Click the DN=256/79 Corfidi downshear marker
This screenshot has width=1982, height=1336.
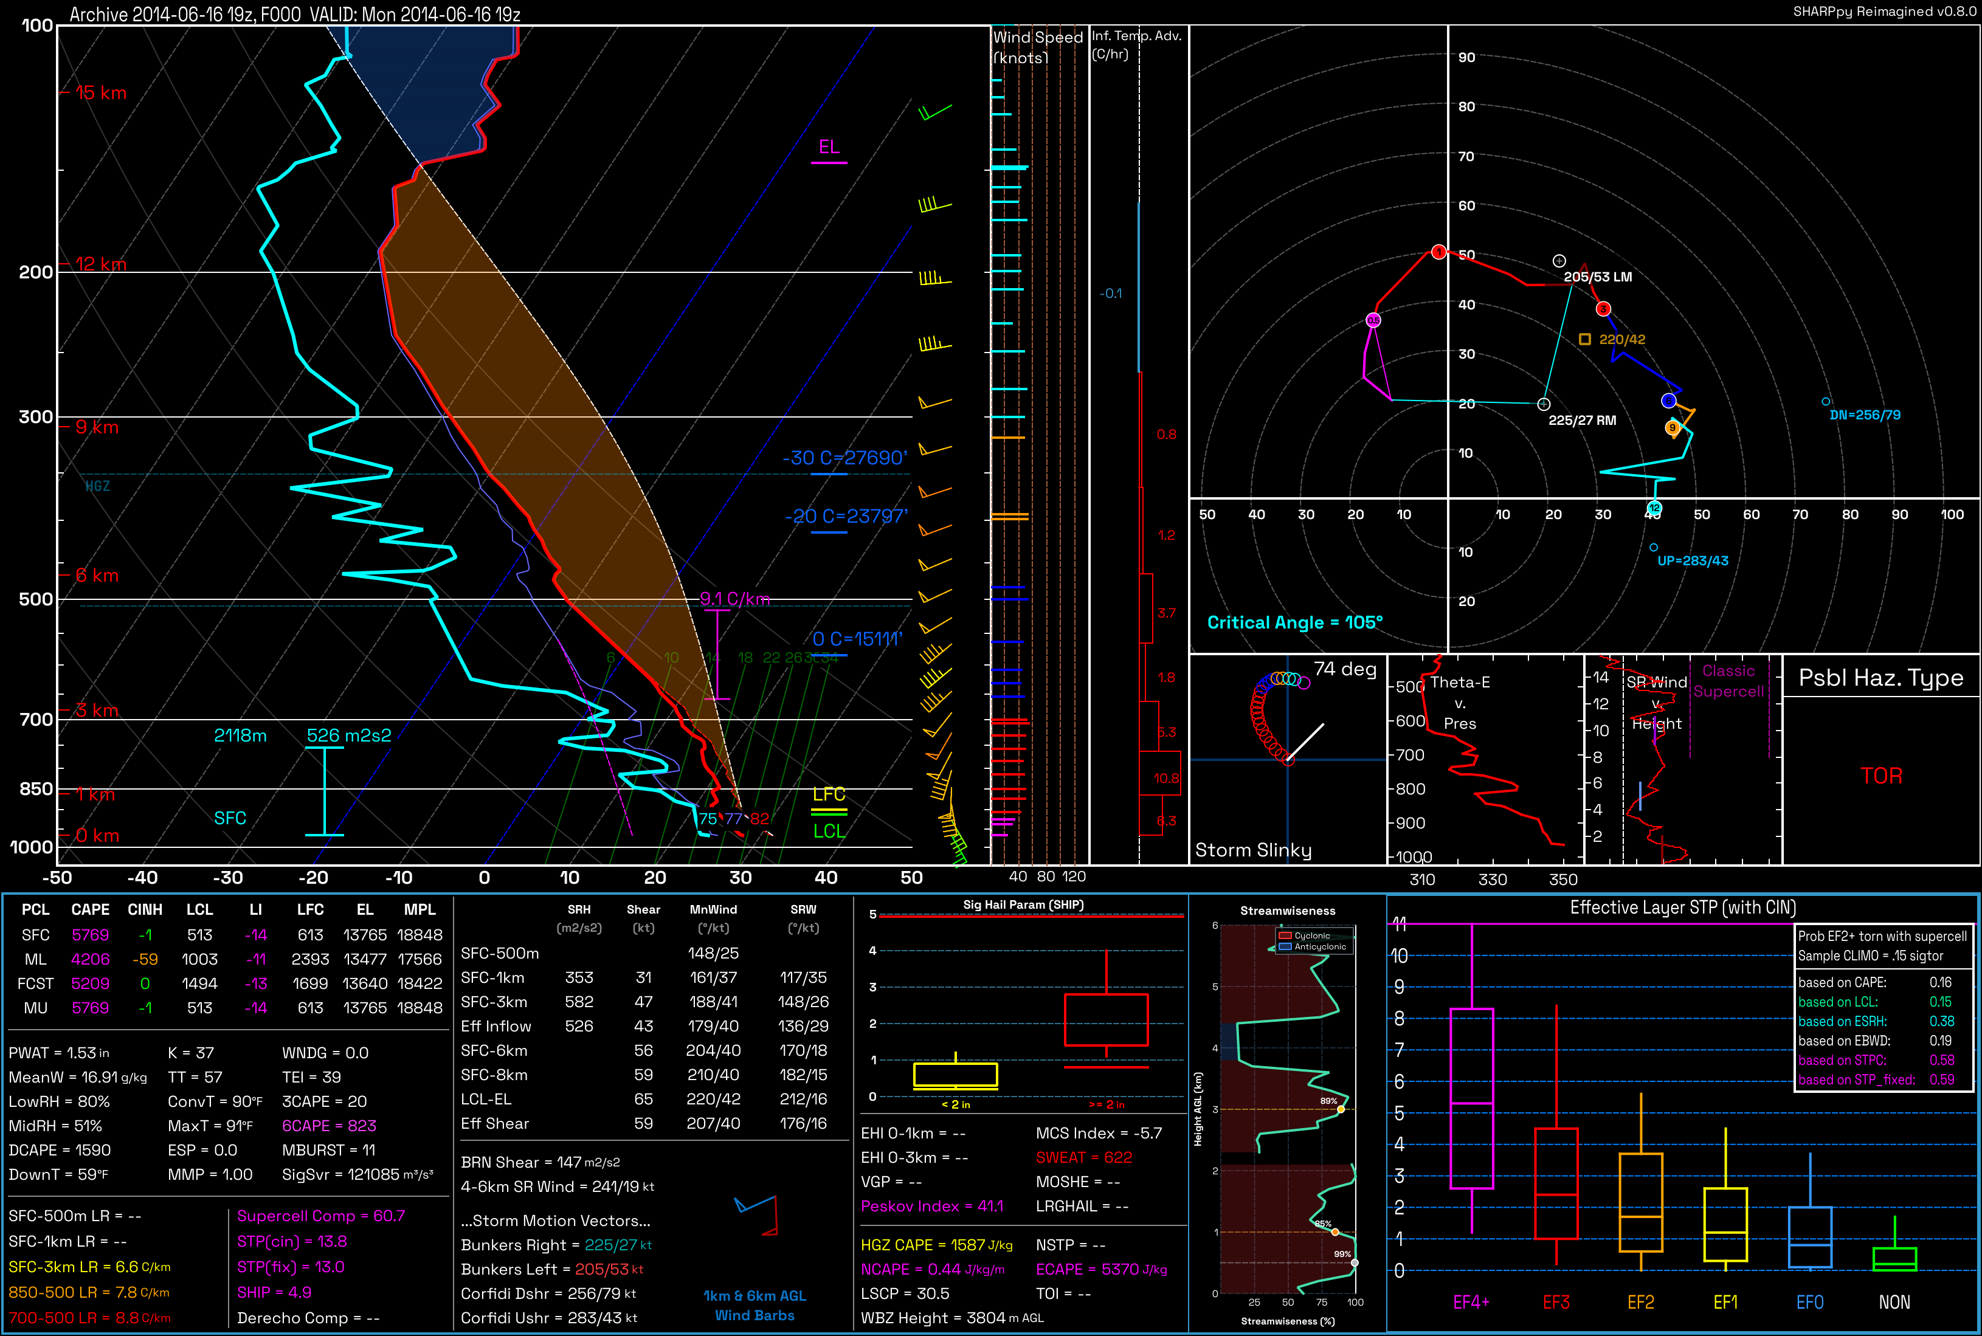[x=1825, y=401]
